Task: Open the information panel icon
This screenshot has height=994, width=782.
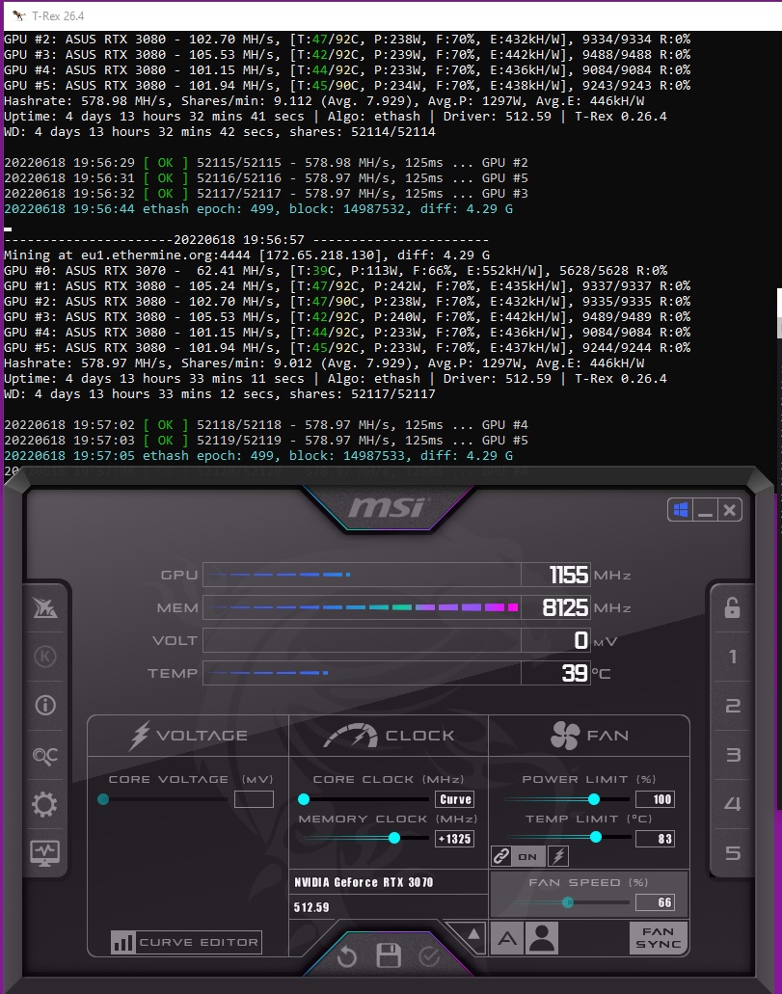Action: [45, 705]
